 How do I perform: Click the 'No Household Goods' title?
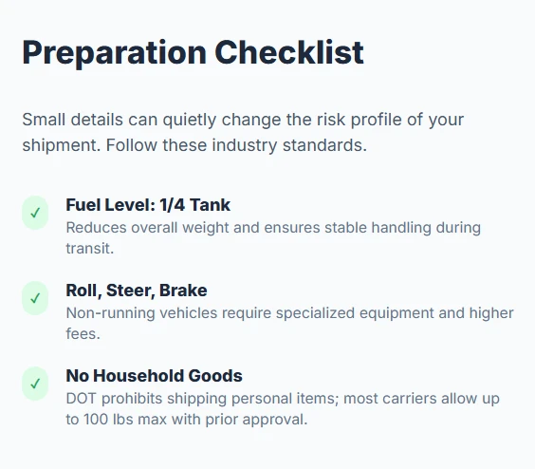click(x=155, y=376)
